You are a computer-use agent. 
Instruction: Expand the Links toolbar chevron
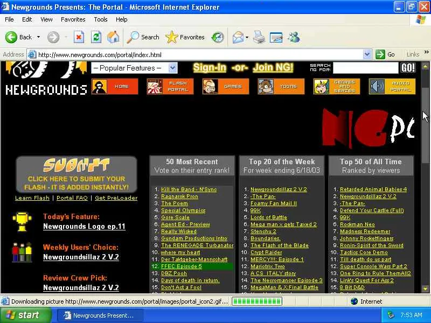coord(426,52)
